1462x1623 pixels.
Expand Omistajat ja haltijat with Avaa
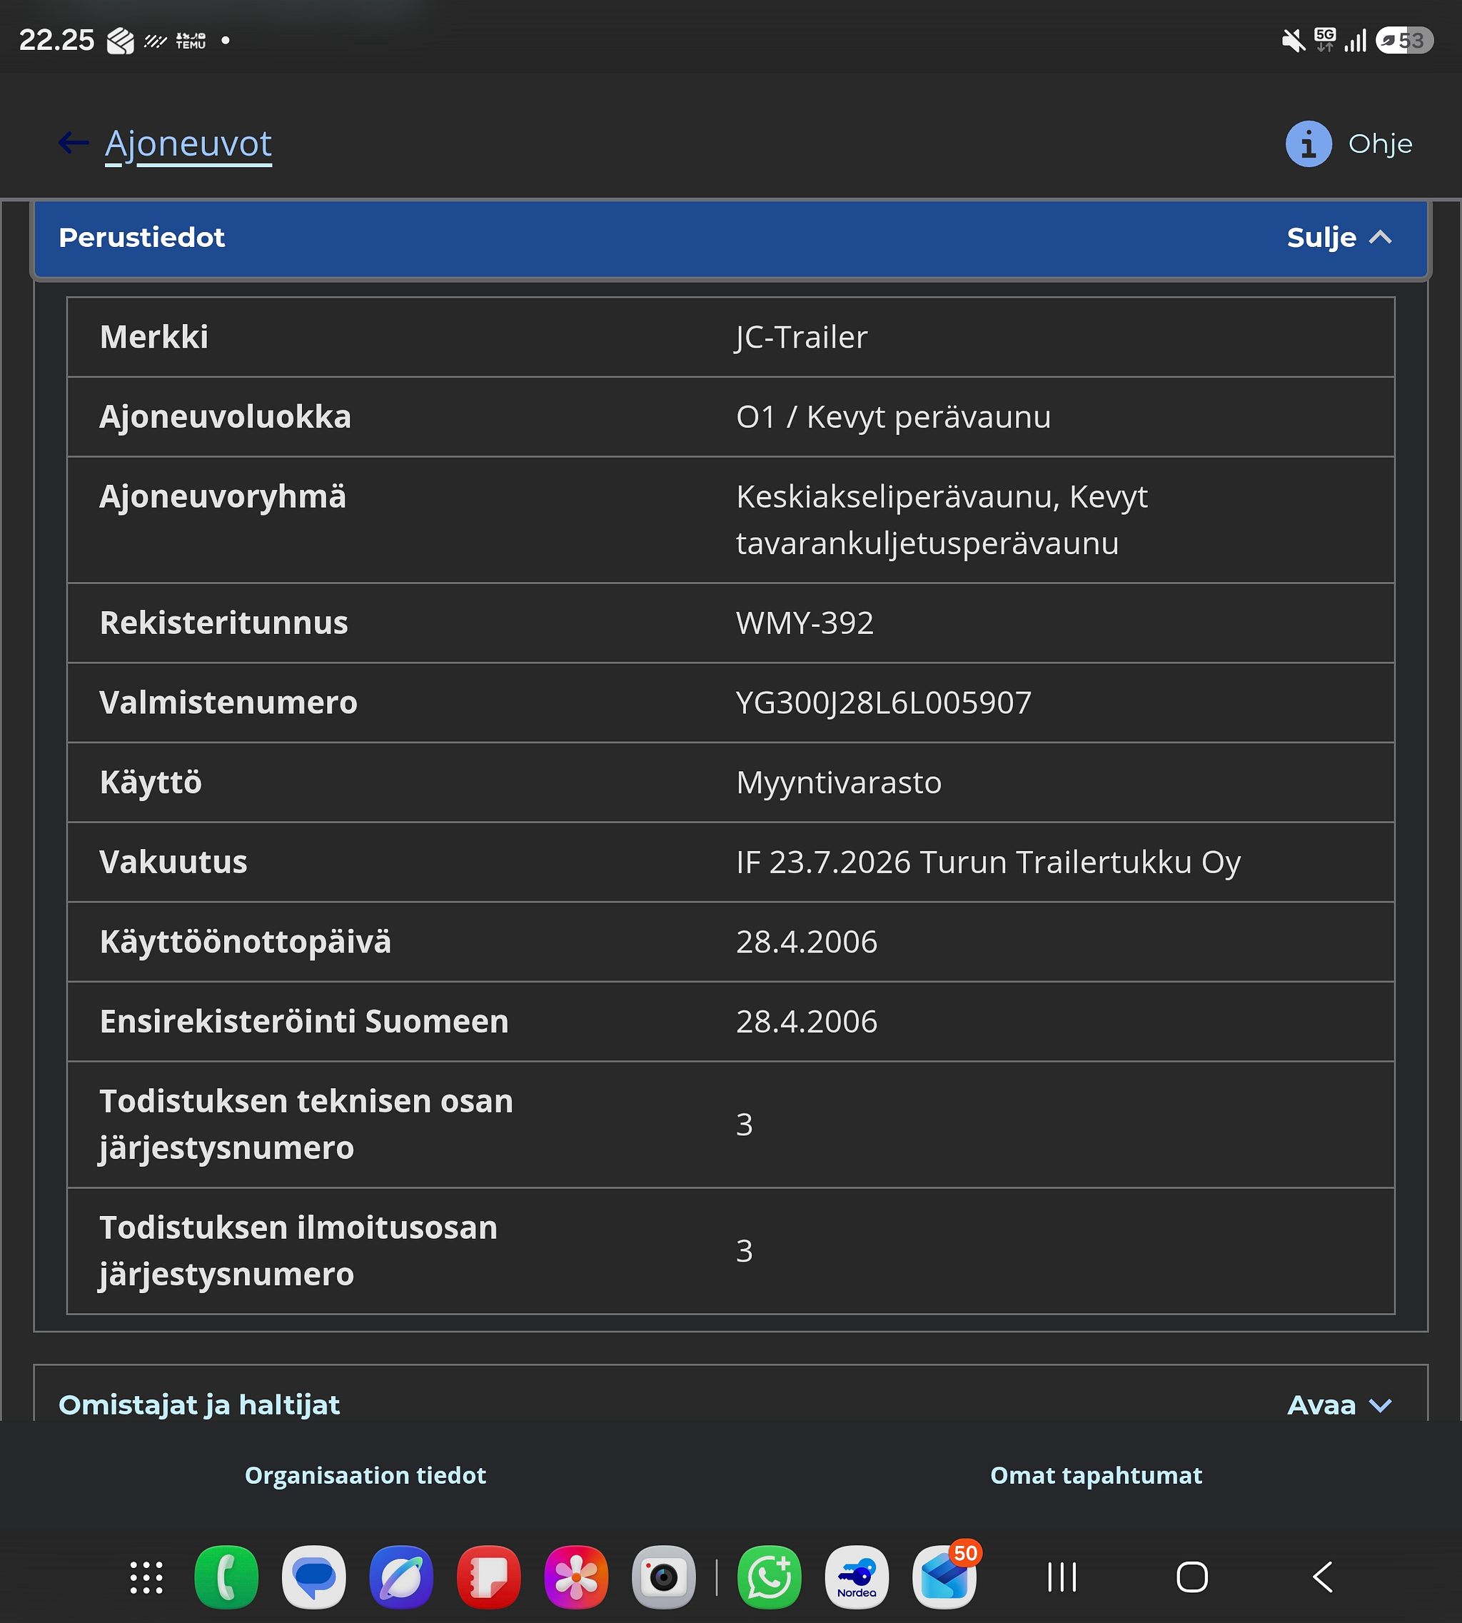(1339, 1405)
